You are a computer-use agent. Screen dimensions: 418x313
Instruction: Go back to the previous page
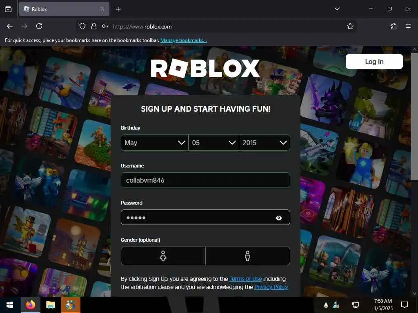point(10,26)
